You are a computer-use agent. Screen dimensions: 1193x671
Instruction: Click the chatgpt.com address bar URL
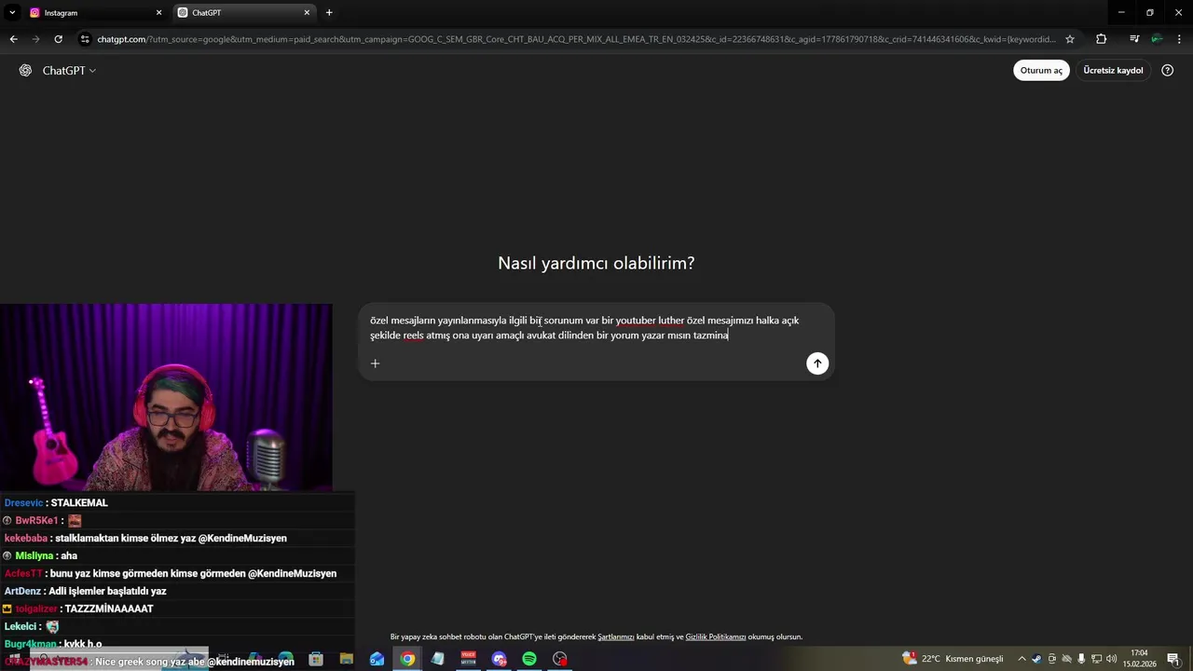pyautogui.click(x=576, y=39)
